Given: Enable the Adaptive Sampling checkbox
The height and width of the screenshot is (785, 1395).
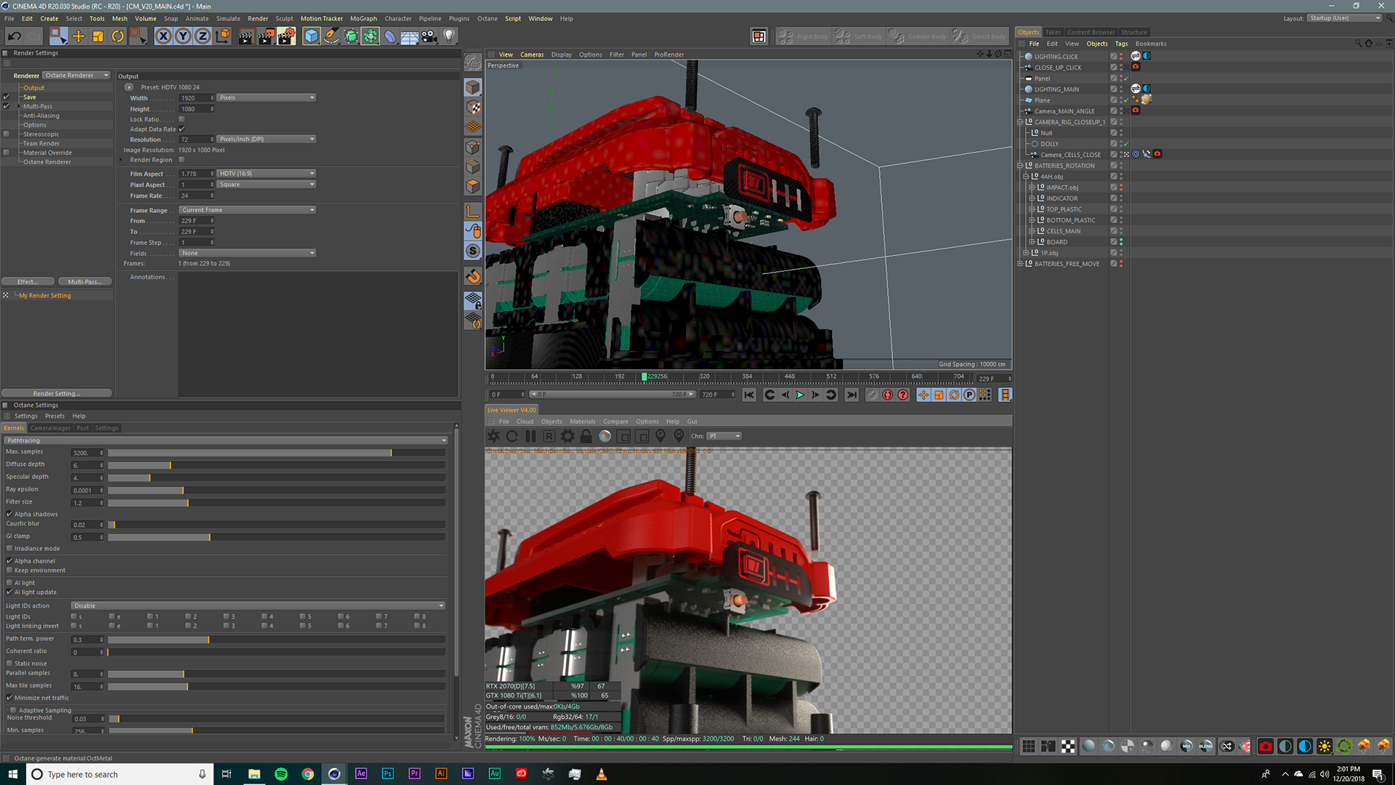Looking at the screenshot, I should point(13,710).
